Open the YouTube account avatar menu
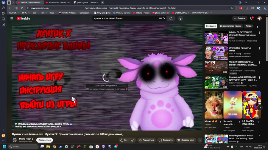Screen dimensions: 268x150 point(259,18)
